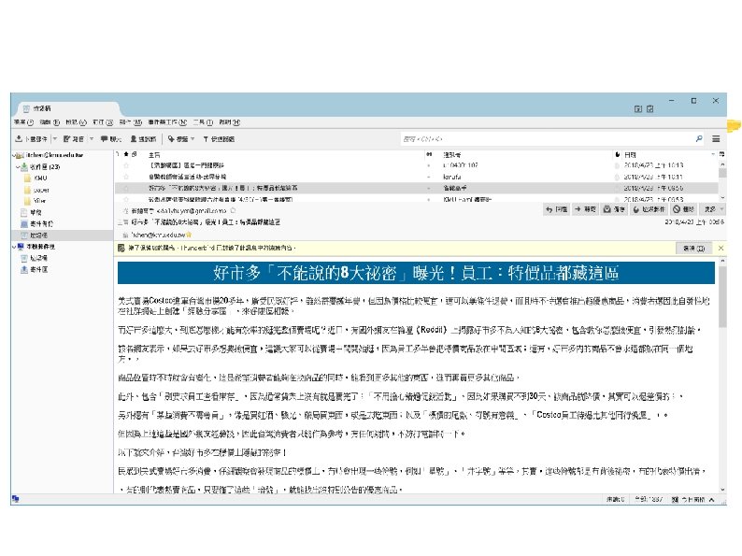
Task: Click the Subject column header
Action: coord(284,154)
